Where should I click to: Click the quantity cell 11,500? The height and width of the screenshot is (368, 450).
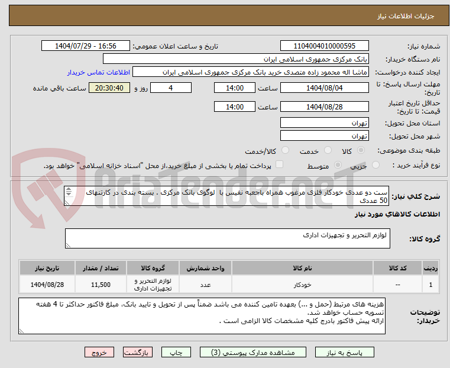[101, 285]
